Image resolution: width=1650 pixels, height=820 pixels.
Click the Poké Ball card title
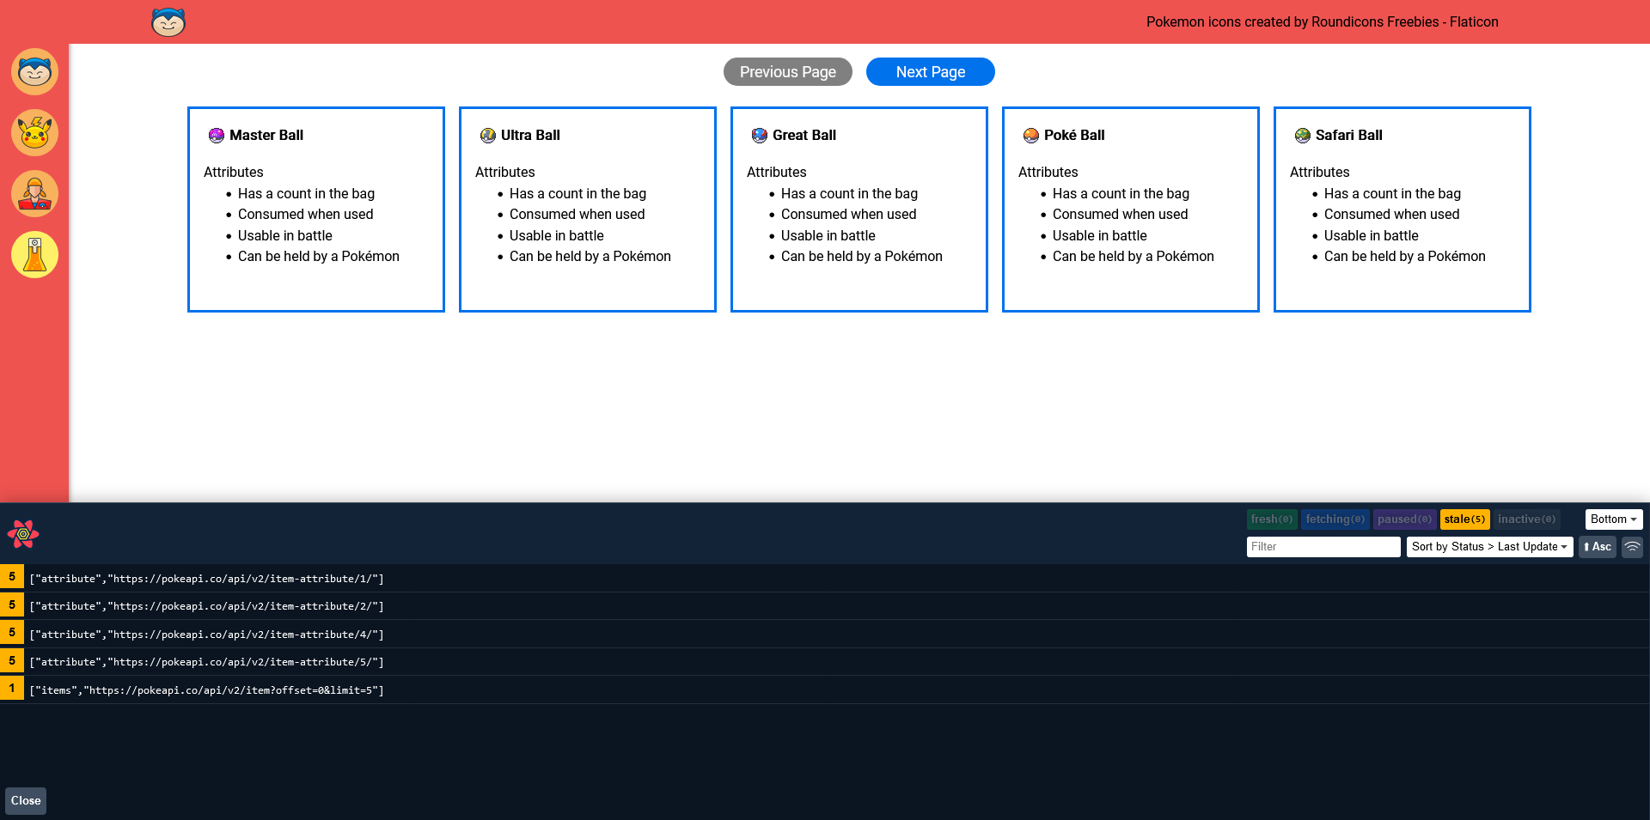pos(1074,136)
